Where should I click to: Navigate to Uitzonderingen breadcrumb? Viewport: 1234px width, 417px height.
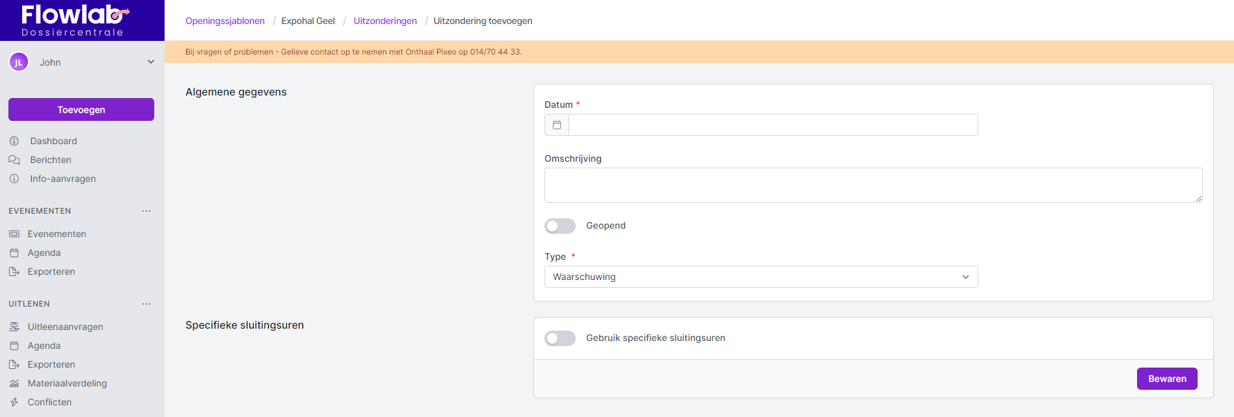(x=385, y=21)
